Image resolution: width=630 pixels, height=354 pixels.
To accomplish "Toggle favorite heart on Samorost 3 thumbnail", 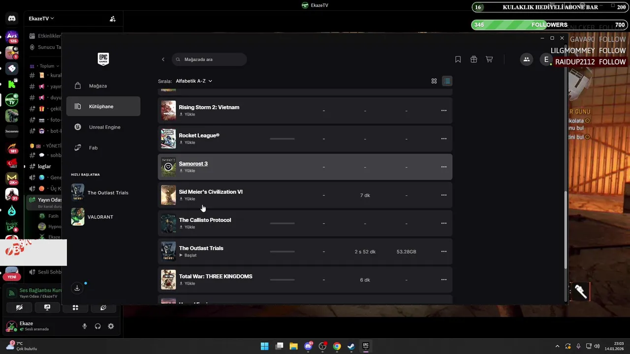I will 168,167.
